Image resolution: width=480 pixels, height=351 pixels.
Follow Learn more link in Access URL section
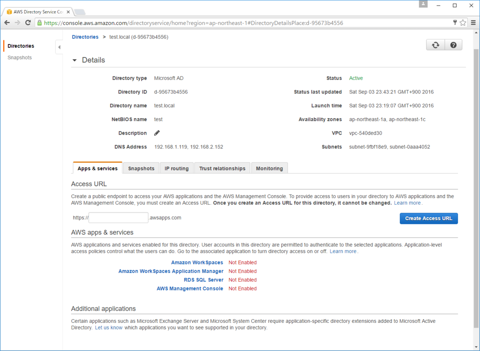(x=407, y=203)
